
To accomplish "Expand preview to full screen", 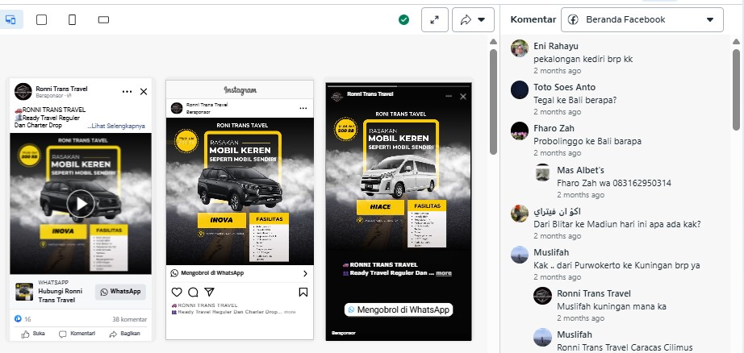I will pos(435,20).
